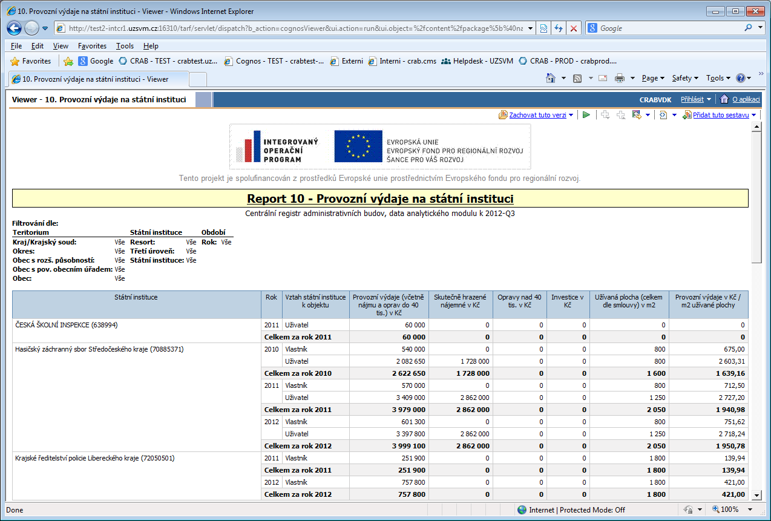Expand the Přihlásit dropdown arrow
Viewport: 771px width, 521px height.
click(709, 100)
